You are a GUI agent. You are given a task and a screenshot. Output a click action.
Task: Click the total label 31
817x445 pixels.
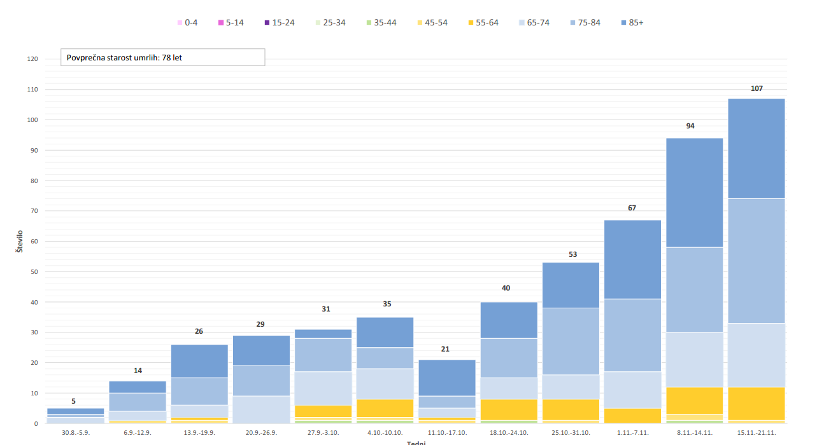[x=326, y=309]
